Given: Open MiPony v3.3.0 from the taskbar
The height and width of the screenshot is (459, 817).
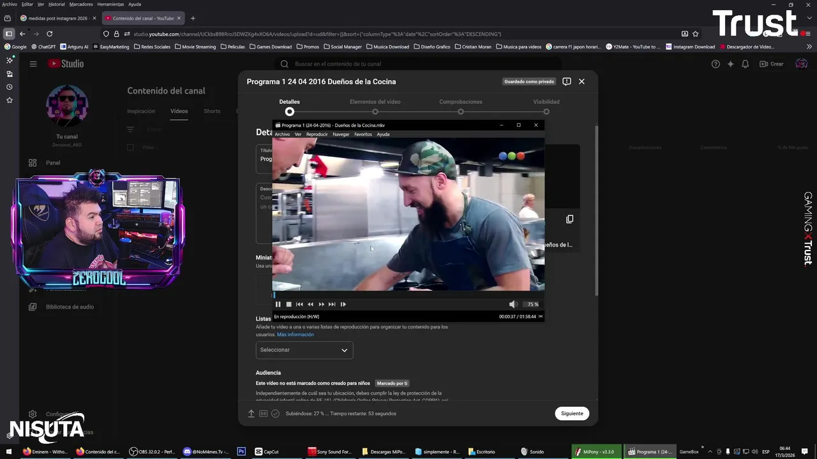Looking at the screenshot, I should pyautogui.click(x=595, y=451).
